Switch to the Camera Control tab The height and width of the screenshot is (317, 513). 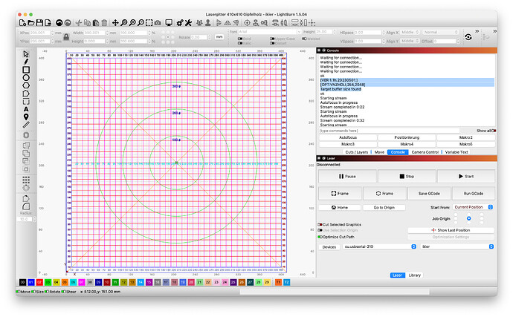425,152
